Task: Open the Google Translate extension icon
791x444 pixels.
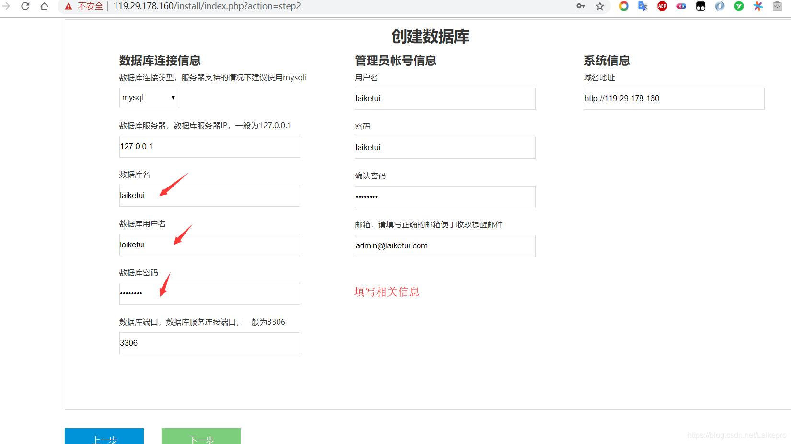Action: tap(642, 6)
